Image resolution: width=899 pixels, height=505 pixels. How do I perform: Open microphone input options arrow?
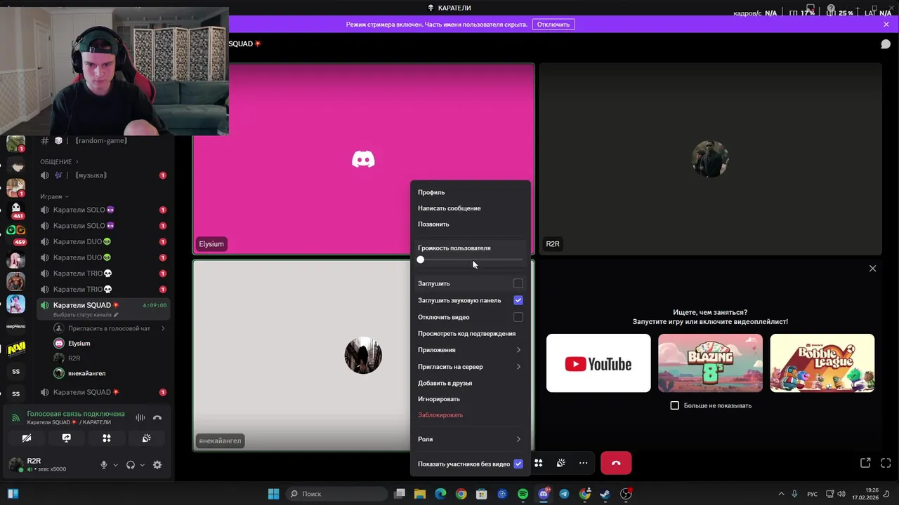point(116,465)
